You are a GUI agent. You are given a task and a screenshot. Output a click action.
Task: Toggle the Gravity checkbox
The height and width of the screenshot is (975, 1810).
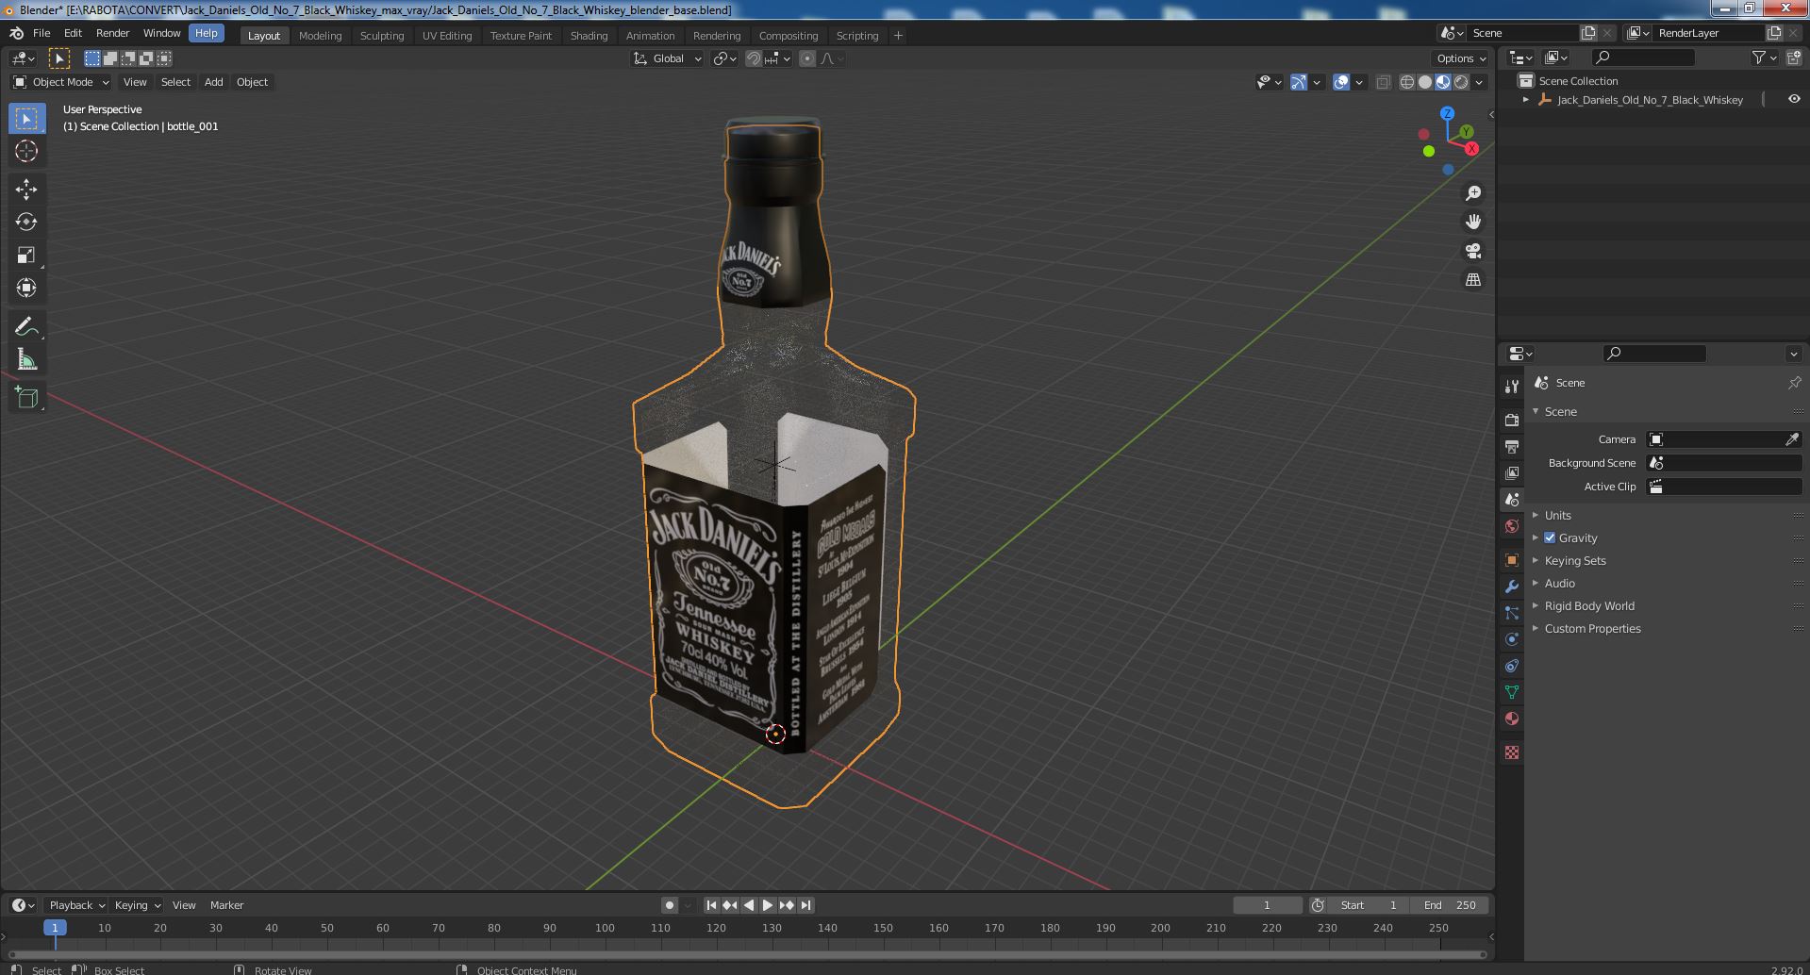pos(1550,537)
